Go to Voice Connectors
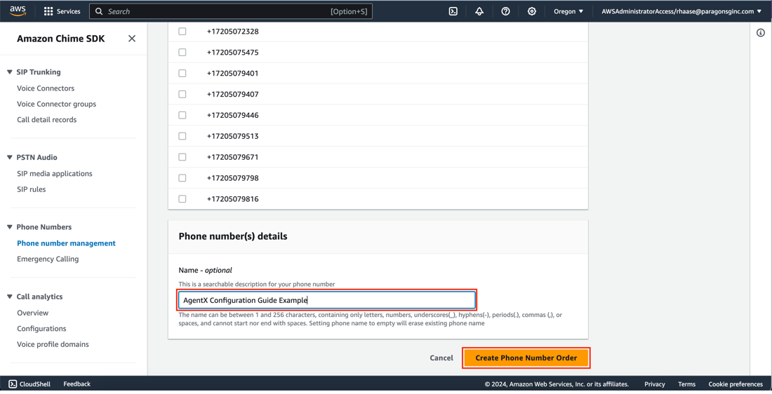772x394 pixels. (46, 88)
